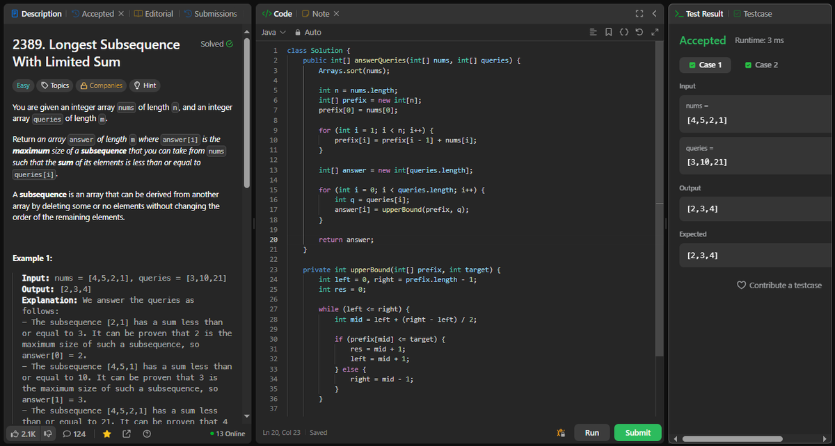
Task: Click the 'Saved' status text
Action: tap(319, 433)
